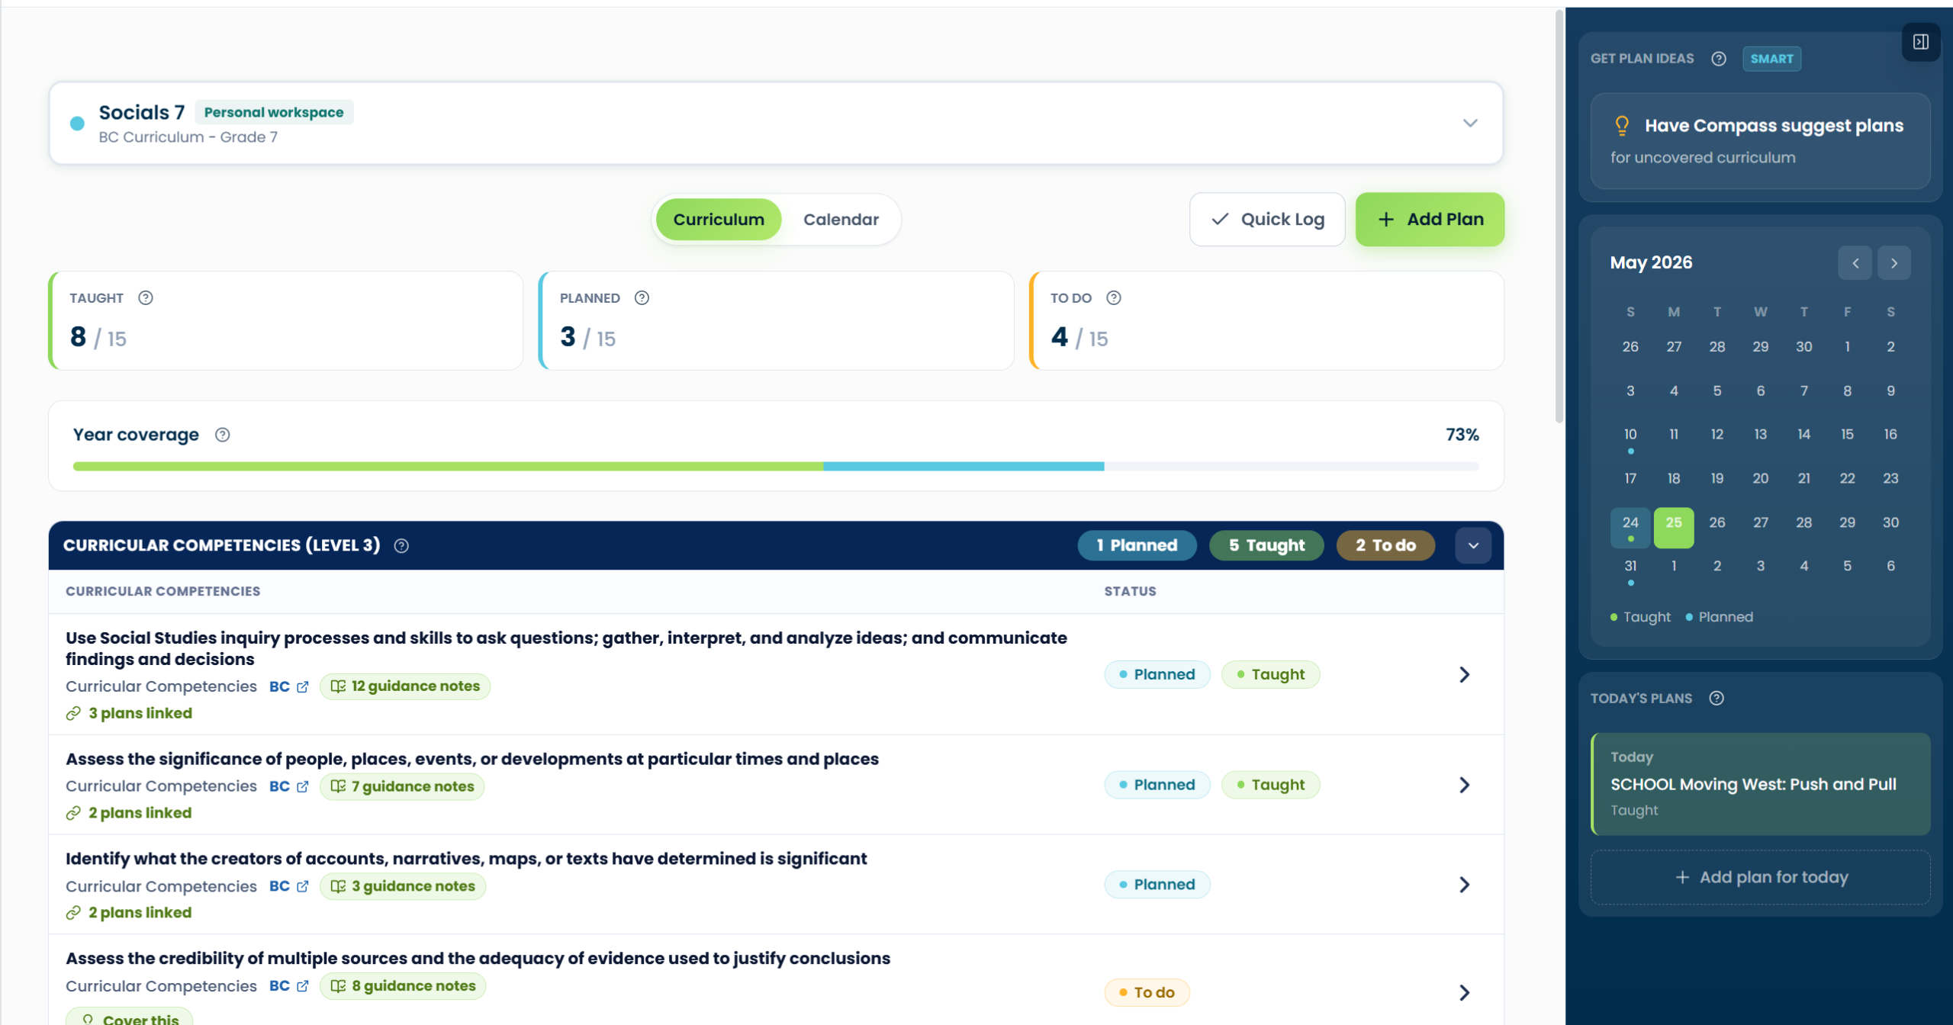Image resolution: width=1953 pixels, height=1025 pixels.
Task: Click plus icon in Add plan for today
Action: pos(1681,878)
